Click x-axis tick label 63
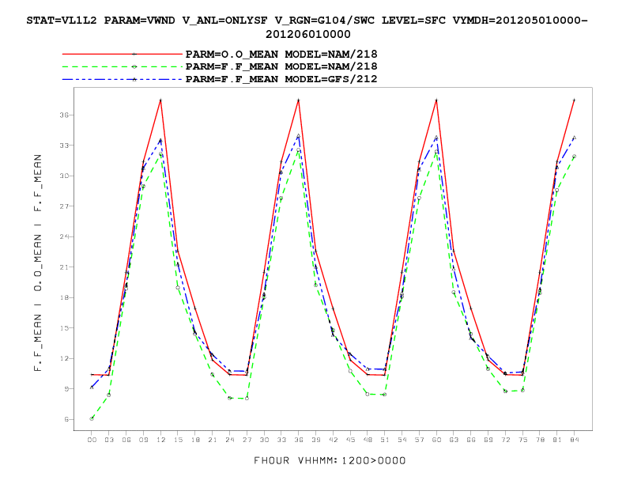 (x=454, y=440)
